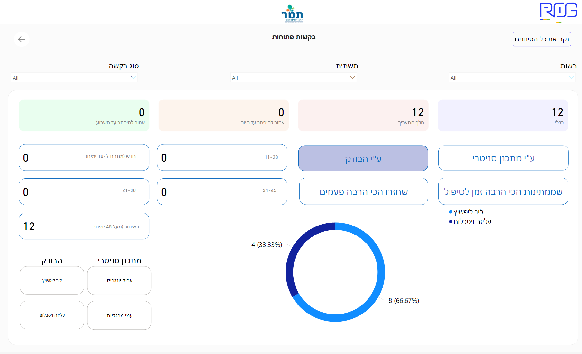Click the Tamar logo at top center
The image size is (582, 354).
click(292, 13)
